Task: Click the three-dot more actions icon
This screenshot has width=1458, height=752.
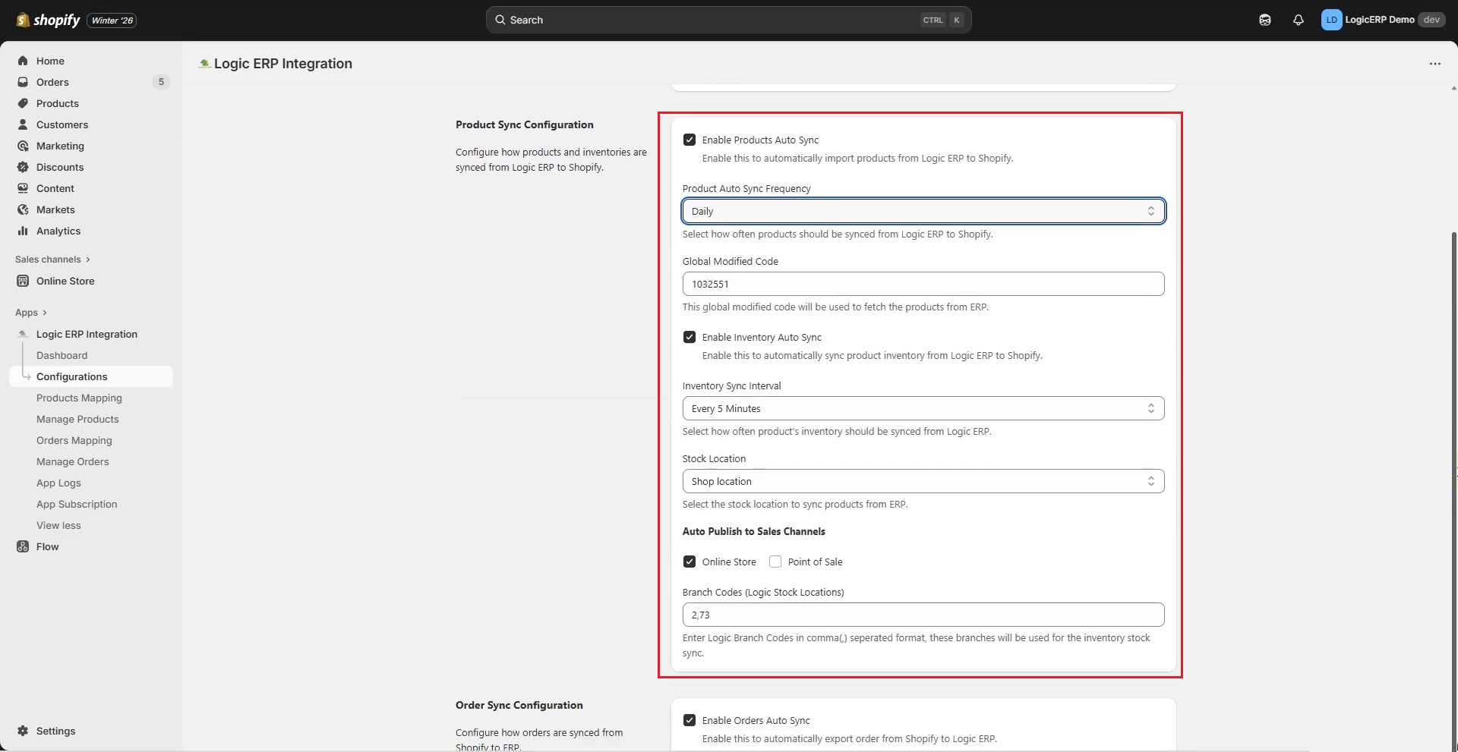Action: (1434, 64)
